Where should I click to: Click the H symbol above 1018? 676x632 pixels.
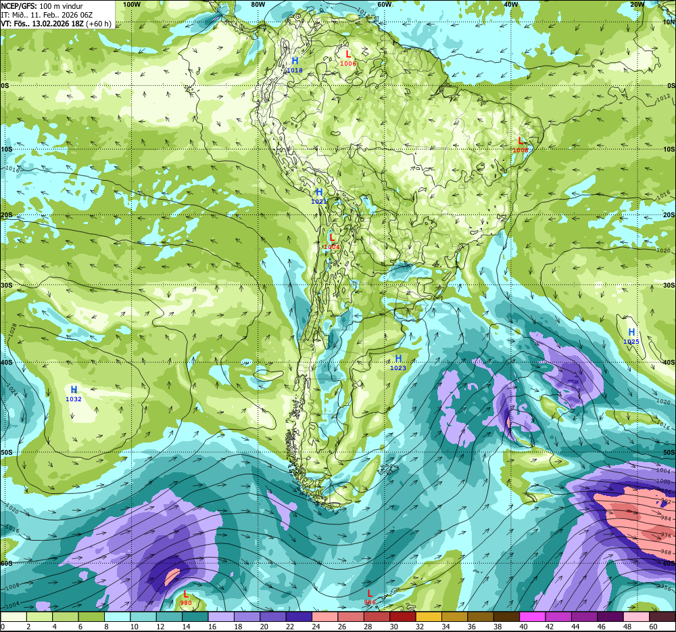[x=295, y=61]
